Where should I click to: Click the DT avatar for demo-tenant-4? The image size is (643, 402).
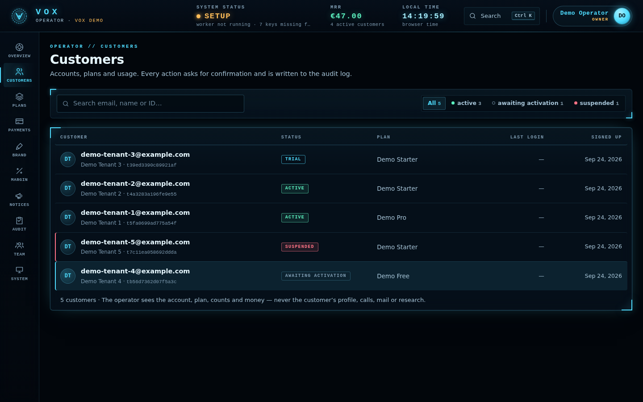pyautogui.click(x=68, y=276)
